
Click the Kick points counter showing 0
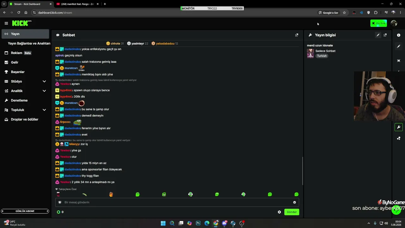pos(60,212)
